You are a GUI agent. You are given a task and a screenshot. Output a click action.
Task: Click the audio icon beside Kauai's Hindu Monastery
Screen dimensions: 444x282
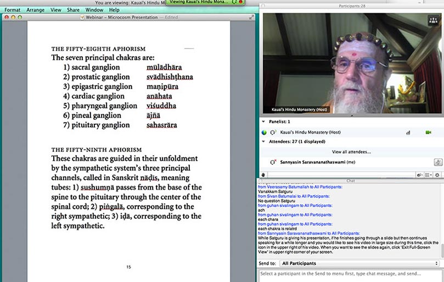pos(273,132)
